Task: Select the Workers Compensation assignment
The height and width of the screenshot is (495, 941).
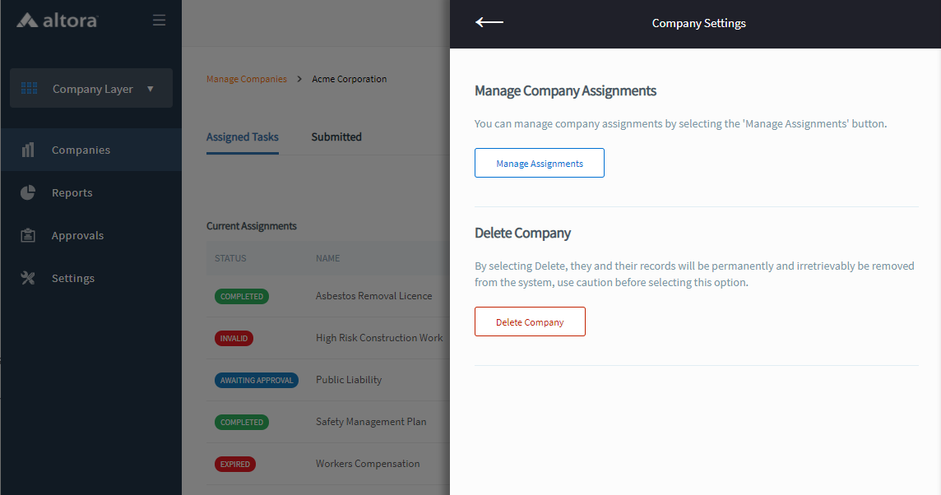Action: pyautogui.click(x=368, y=464)
